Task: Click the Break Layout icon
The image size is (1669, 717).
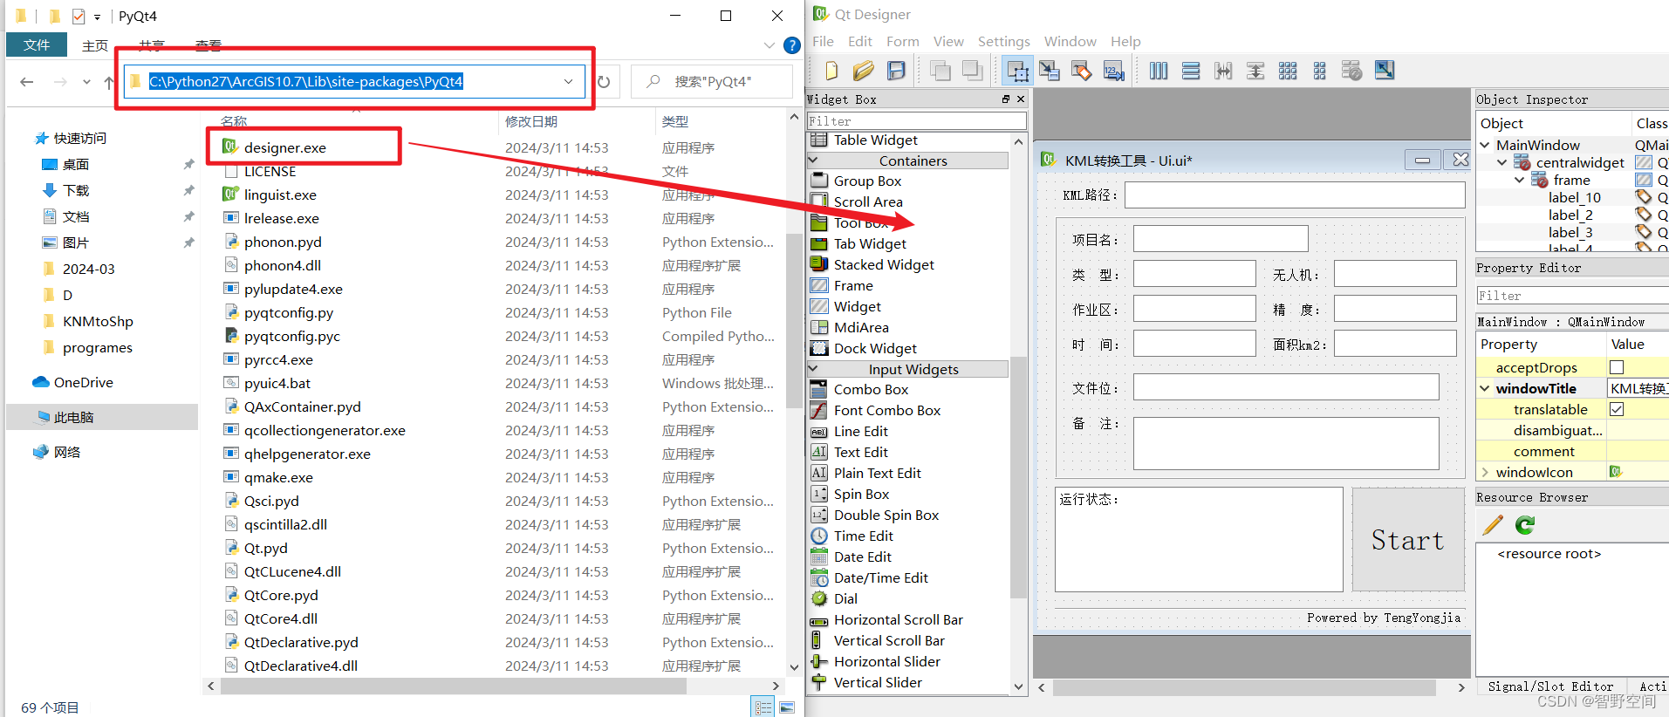Action: (x=1352, y=71)
